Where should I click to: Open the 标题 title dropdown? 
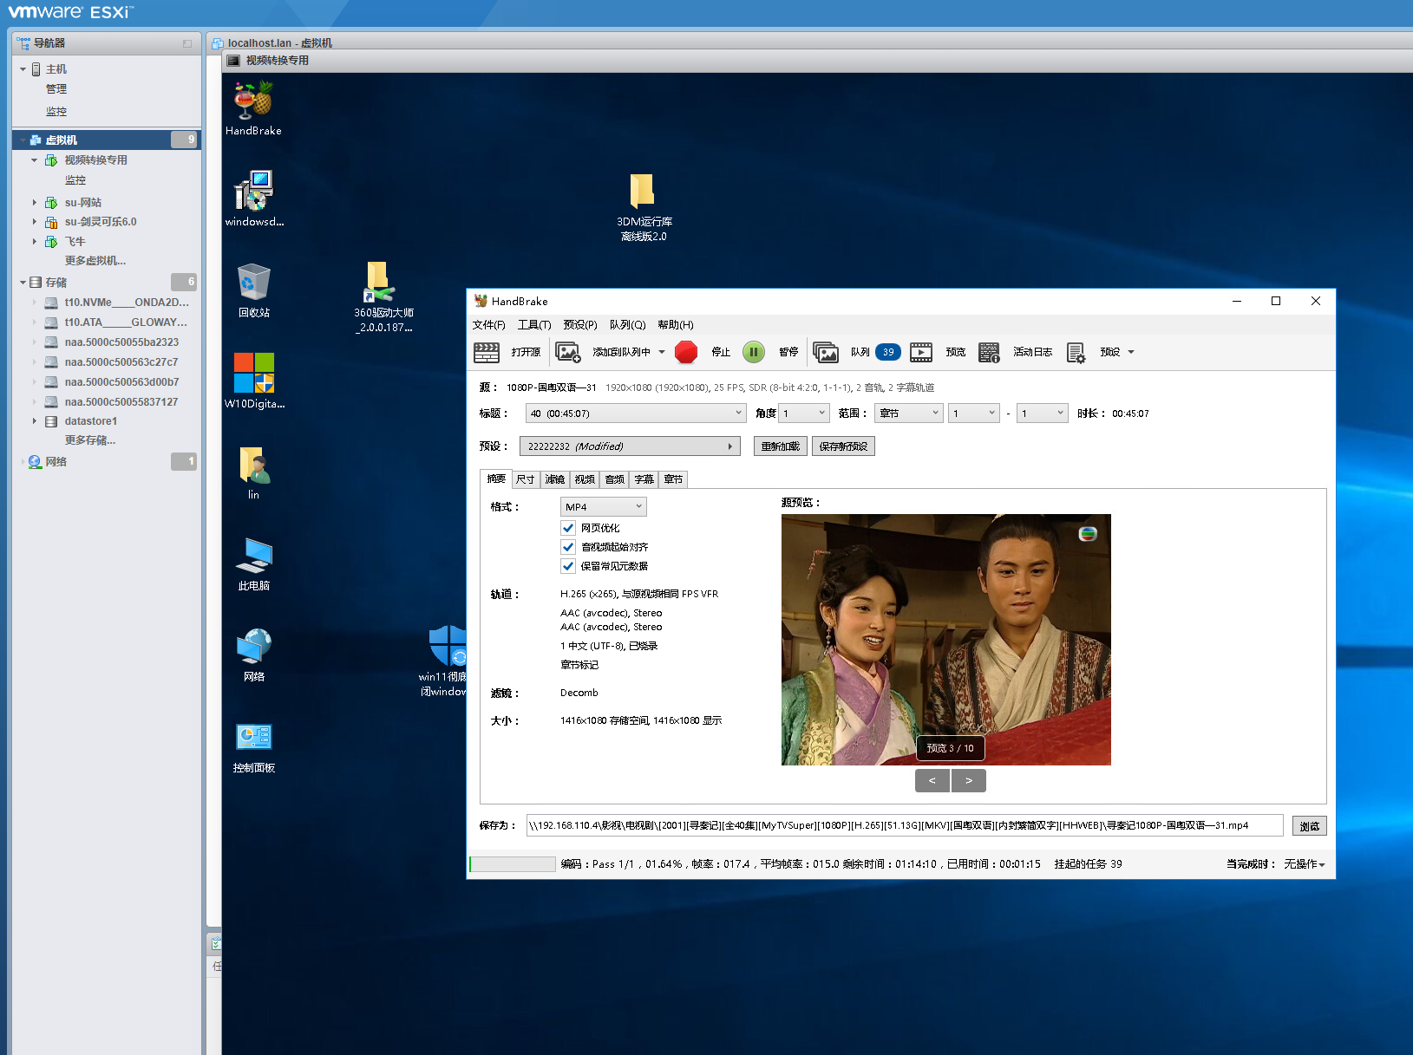635,414
